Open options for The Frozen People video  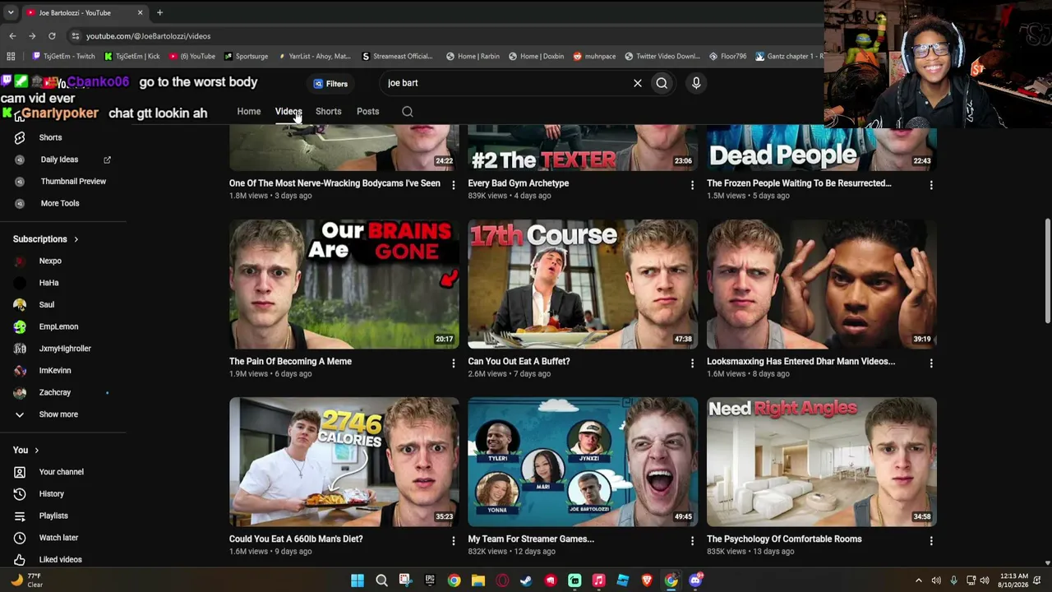tap(931, 185)
